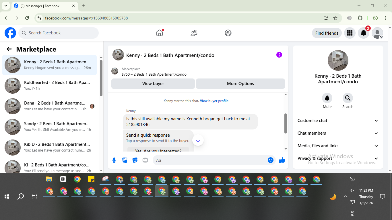
Task: Open the Chrome tab search dropdown
Action: click(x=5, y=6)
